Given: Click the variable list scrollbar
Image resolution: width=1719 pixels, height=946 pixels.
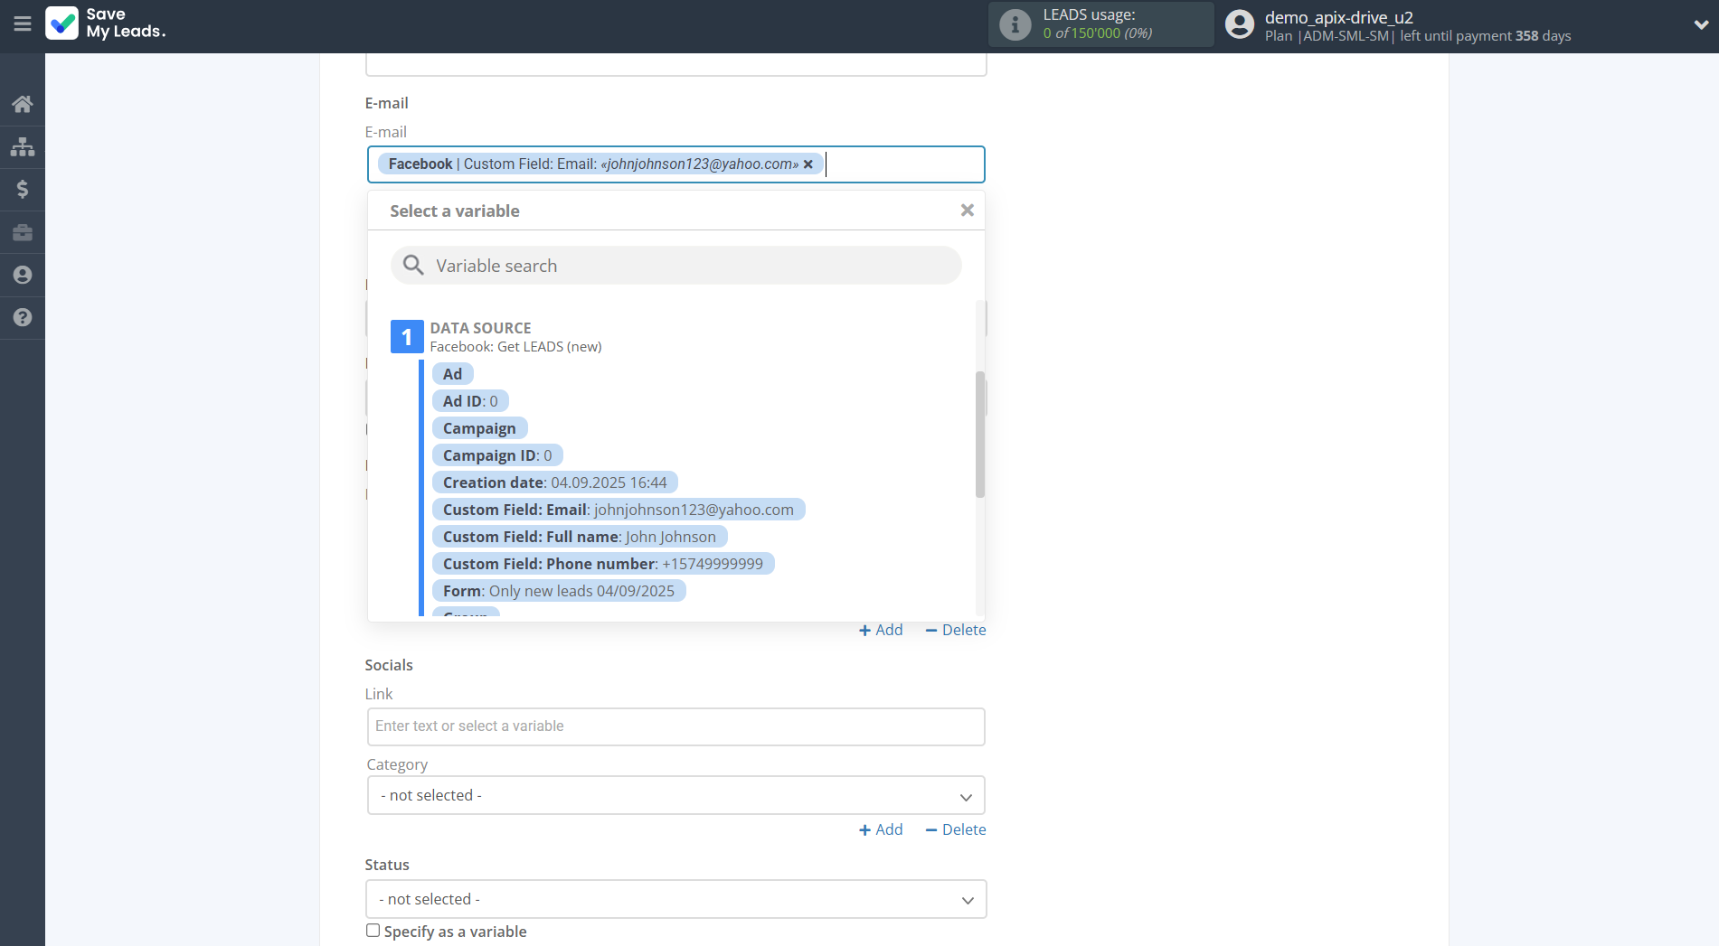Looking at the screenshot, I should (980, 434).
